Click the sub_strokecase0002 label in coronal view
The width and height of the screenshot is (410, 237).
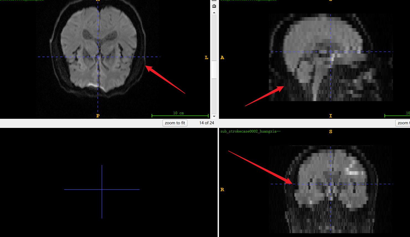tap(250, 131)
